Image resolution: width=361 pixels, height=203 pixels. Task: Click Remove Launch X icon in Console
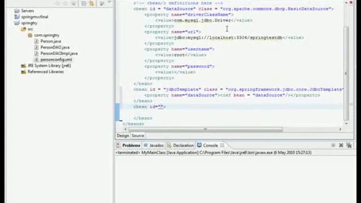pos(341,145)
